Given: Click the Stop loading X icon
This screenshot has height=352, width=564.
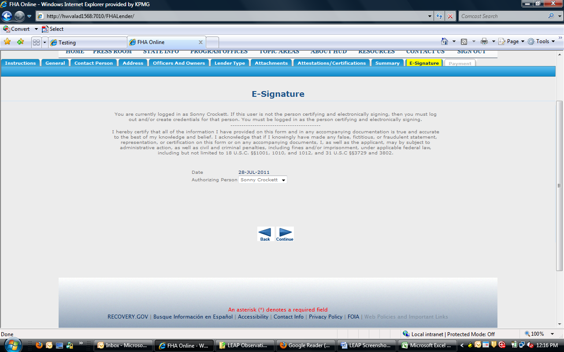Looking at the screenshot, I should 450,16.
